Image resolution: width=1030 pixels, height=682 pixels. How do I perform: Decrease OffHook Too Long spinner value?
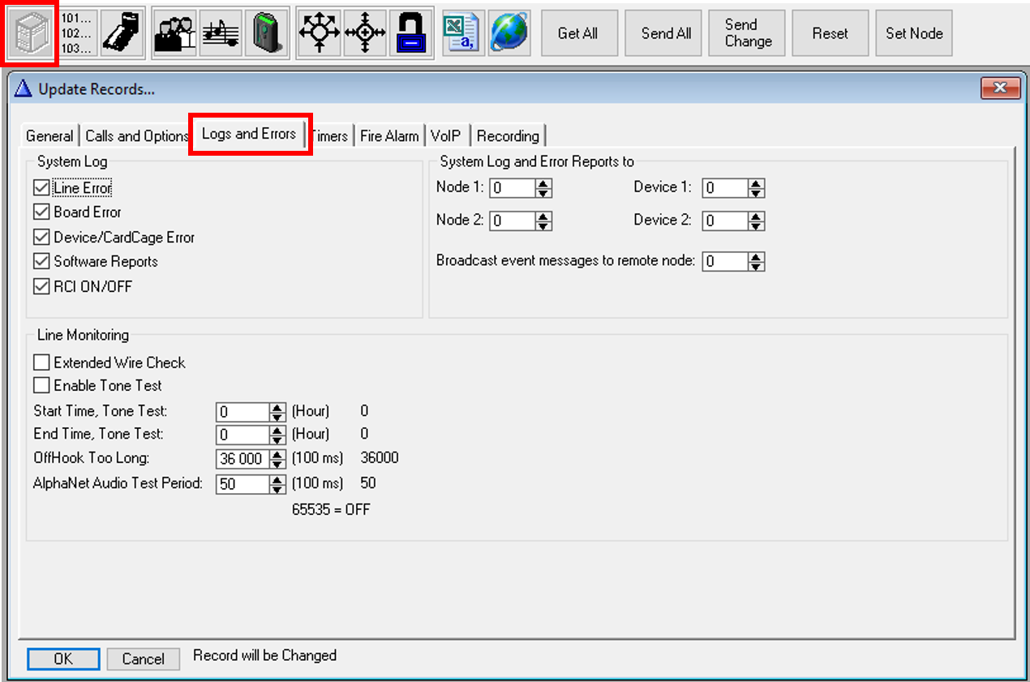tap(278, 463)
